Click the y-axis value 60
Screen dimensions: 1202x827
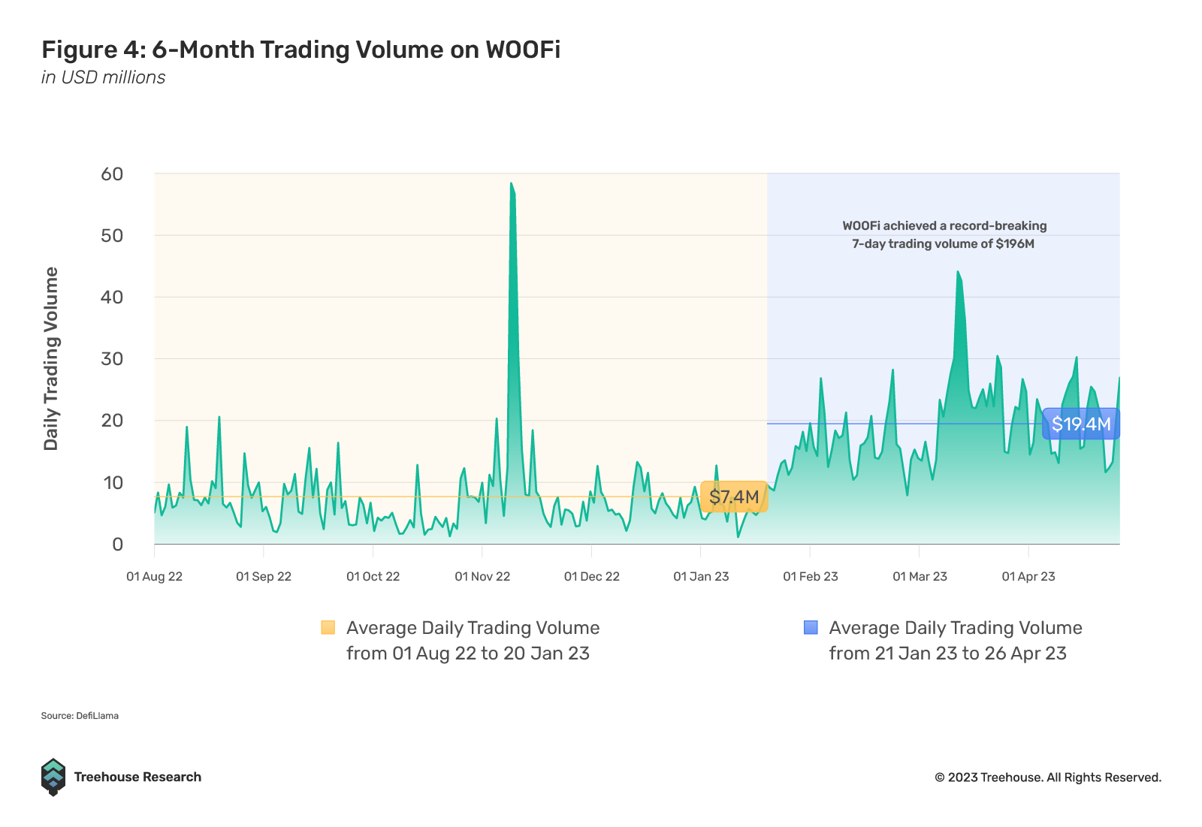[112, 174]
